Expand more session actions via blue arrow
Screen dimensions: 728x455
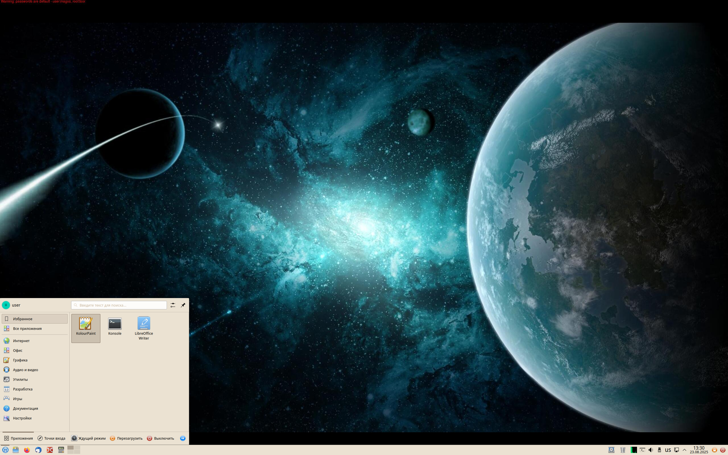(183, 438)
